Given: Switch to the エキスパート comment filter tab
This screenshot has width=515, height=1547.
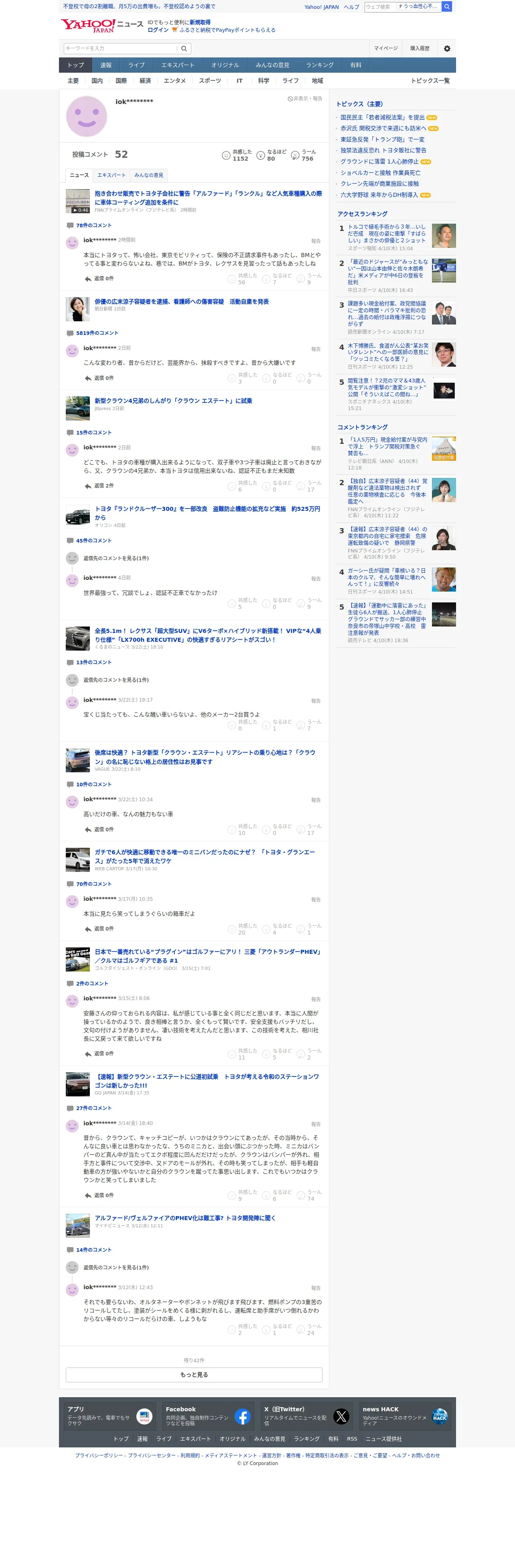Looking at the screenshot, I should pyautogui.click(x=112, y=176).
